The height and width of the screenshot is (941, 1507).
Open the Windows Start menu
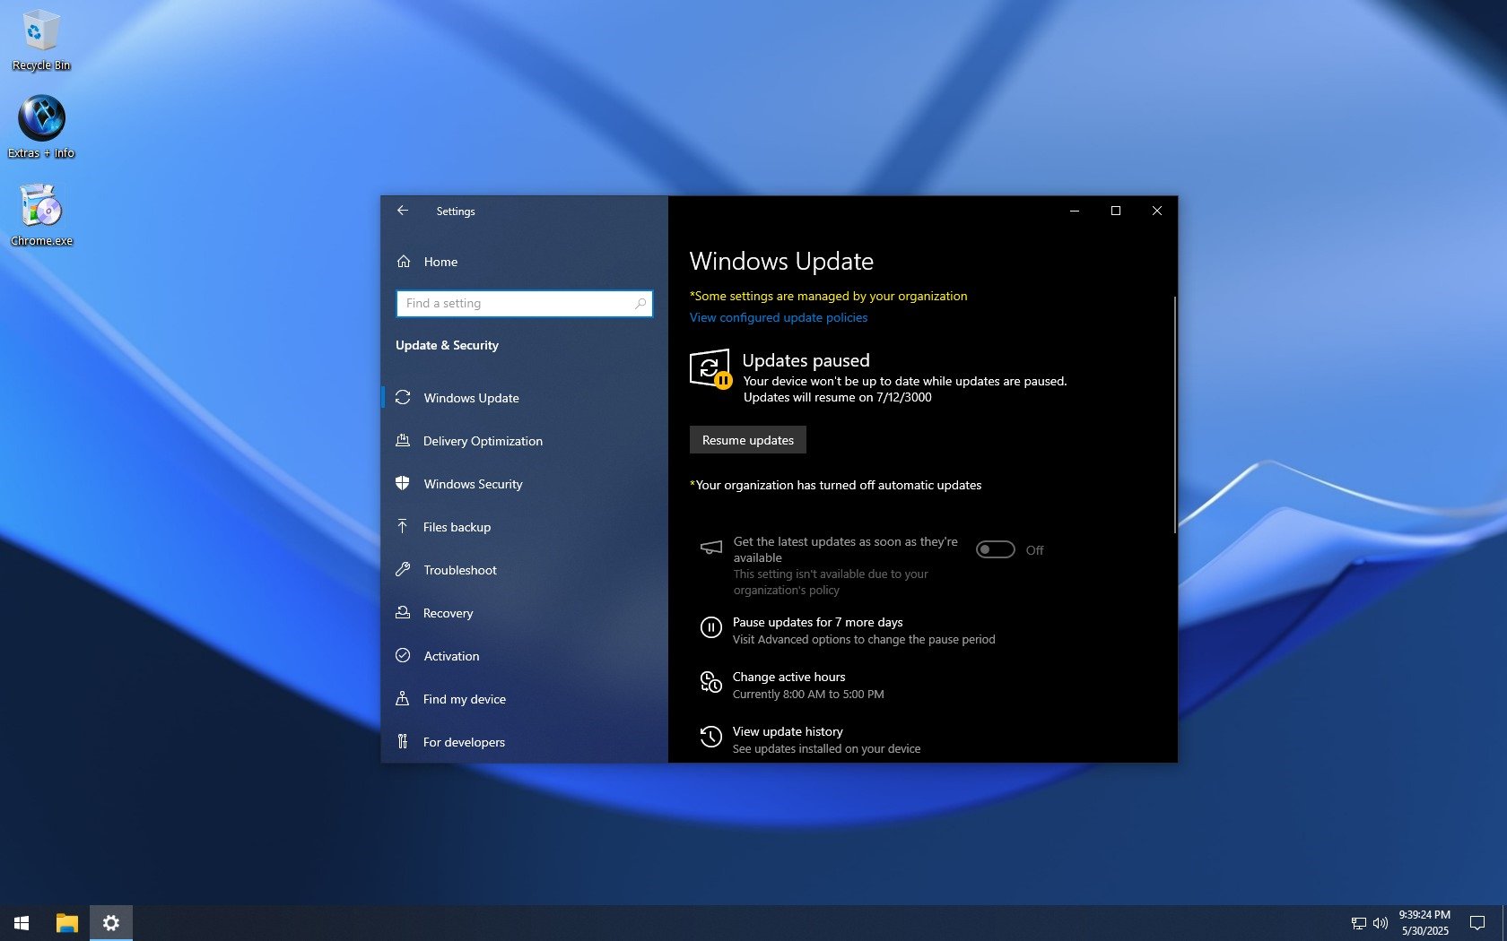click(22, 922)
